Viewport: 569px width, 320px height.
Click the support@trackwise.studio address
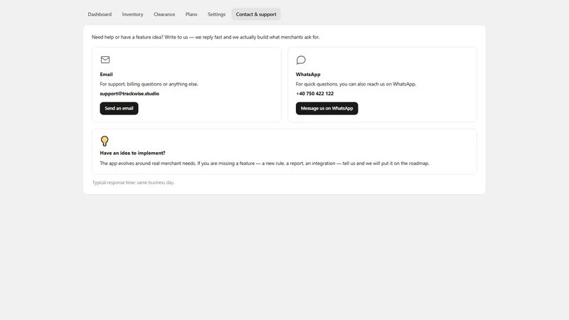[x=129, y=94]
